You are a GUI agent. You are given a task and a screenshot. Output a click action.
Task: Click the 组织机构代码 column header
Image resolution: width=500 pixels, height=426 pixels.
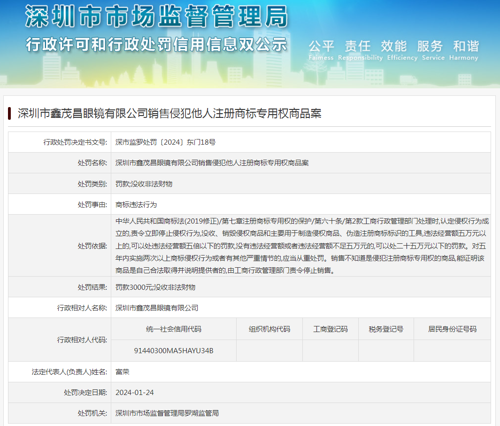pos(269,329)
